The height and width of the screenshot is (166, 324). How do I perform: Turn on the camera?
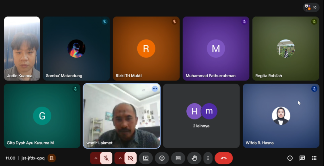(130, 158)
